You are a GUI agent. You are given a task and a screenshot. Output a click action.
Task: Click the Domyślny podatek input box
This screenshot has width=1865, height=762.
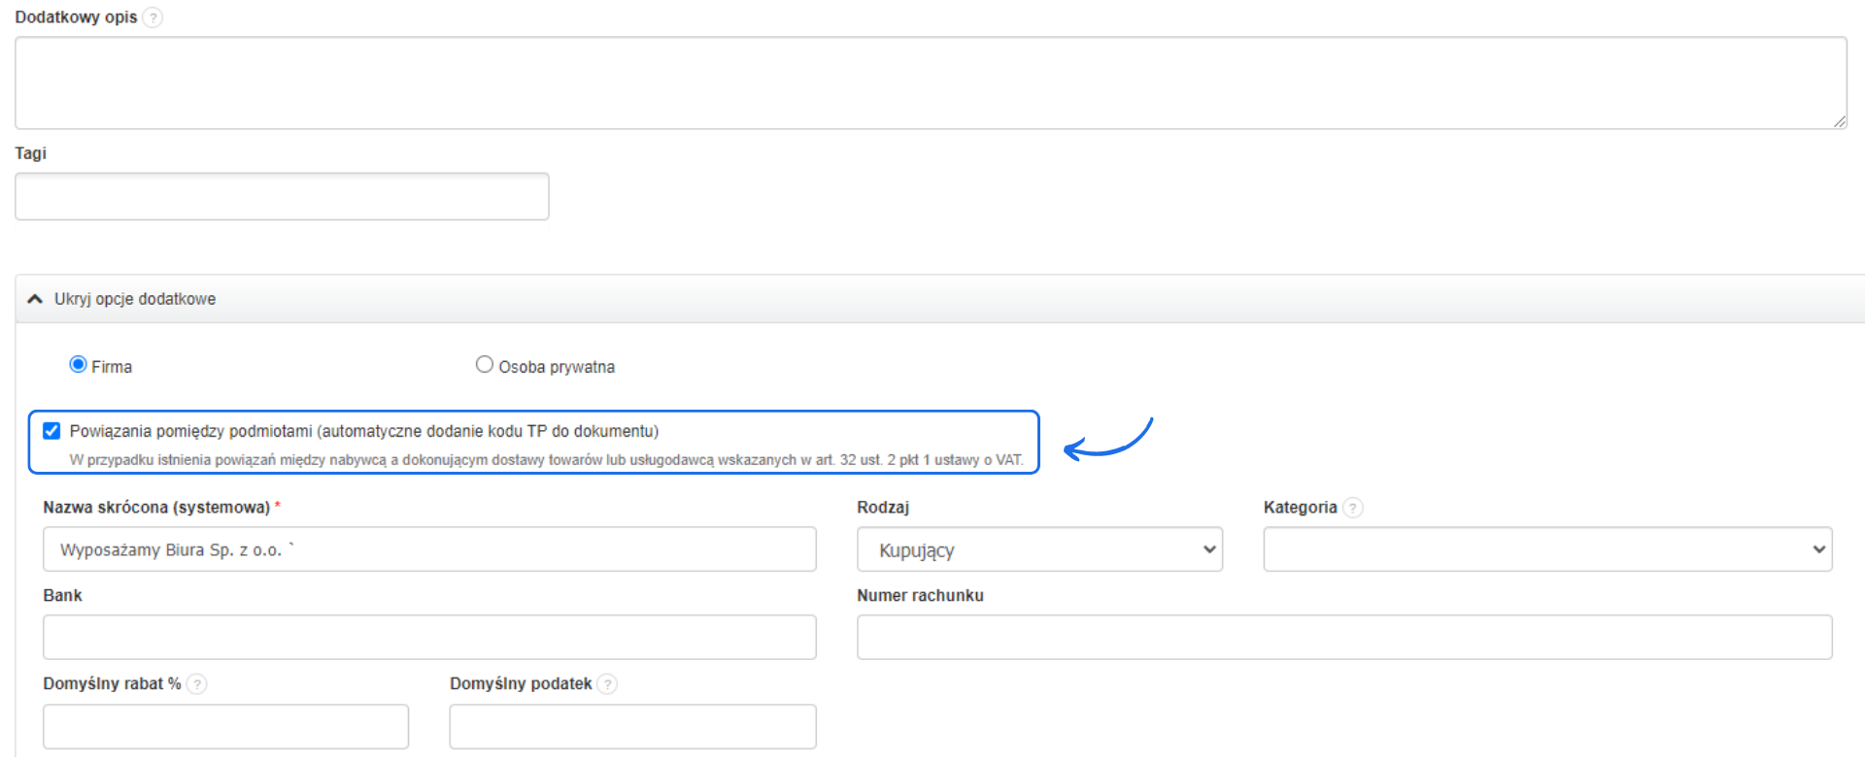pyautogui.click(x=631, y=726)
